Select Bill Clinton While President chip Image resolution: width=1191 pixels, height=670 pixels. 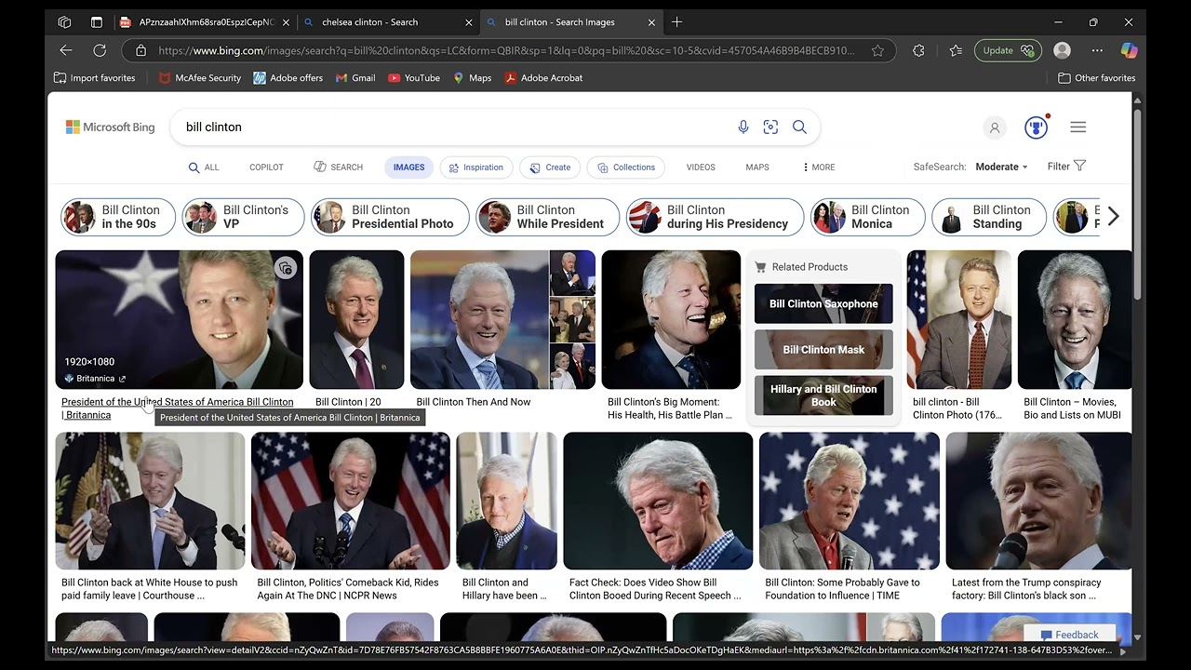pos(547,217)
